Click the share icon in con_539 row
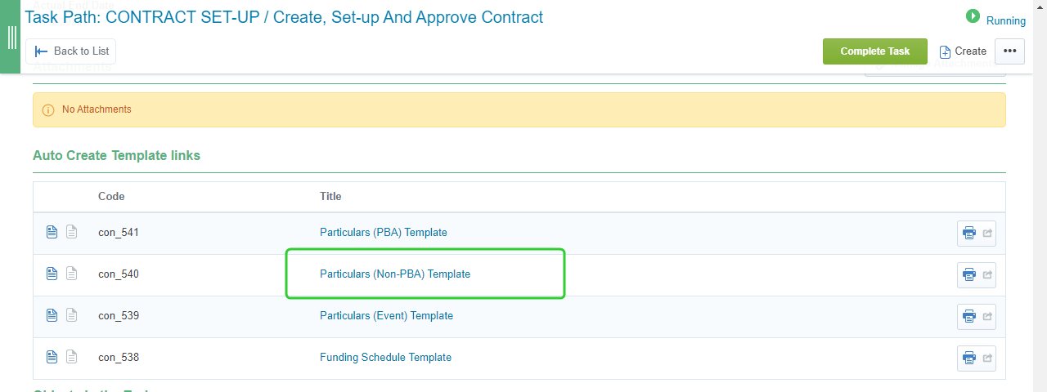Image resolution: width=1047 pixels, height=392 pixels. [x=987, y=316]
